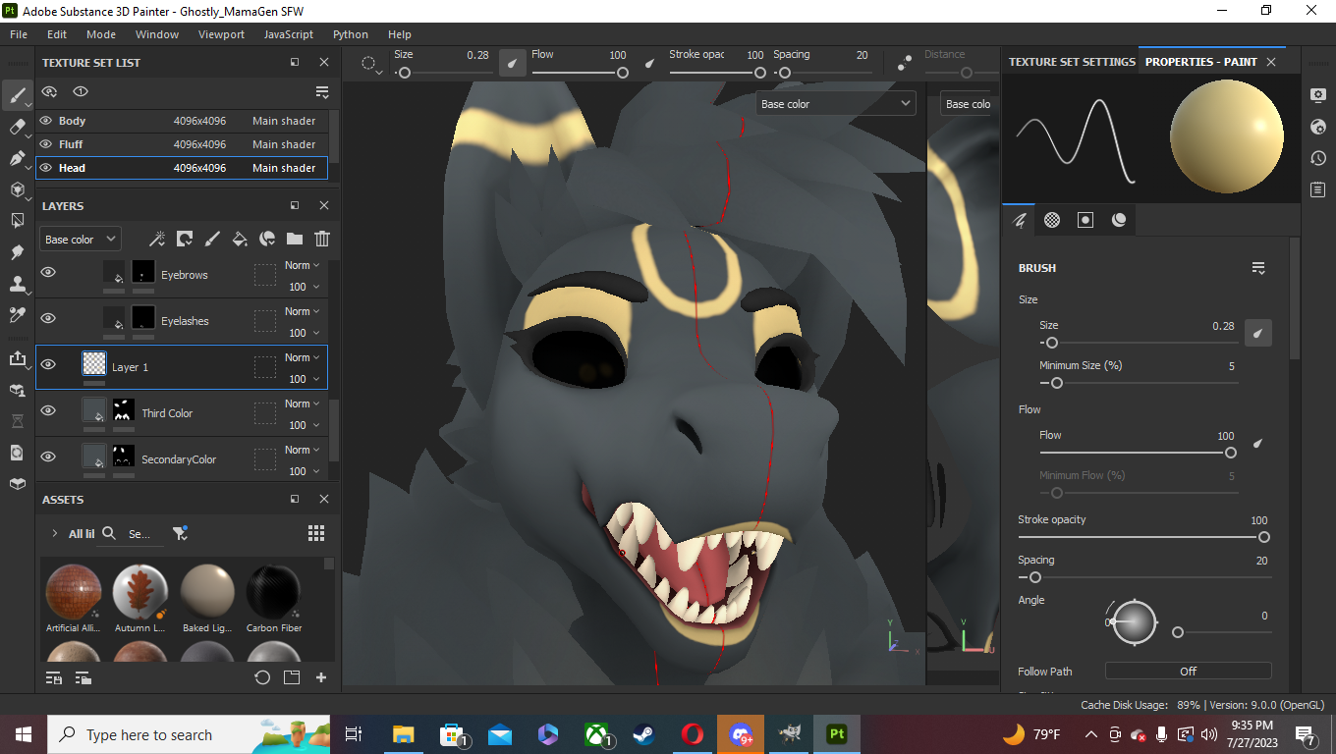The width and height of the screenshot is (1336, 754).
Task: Open blend mode dropdown for Layer 1
Action: (302, 357)
